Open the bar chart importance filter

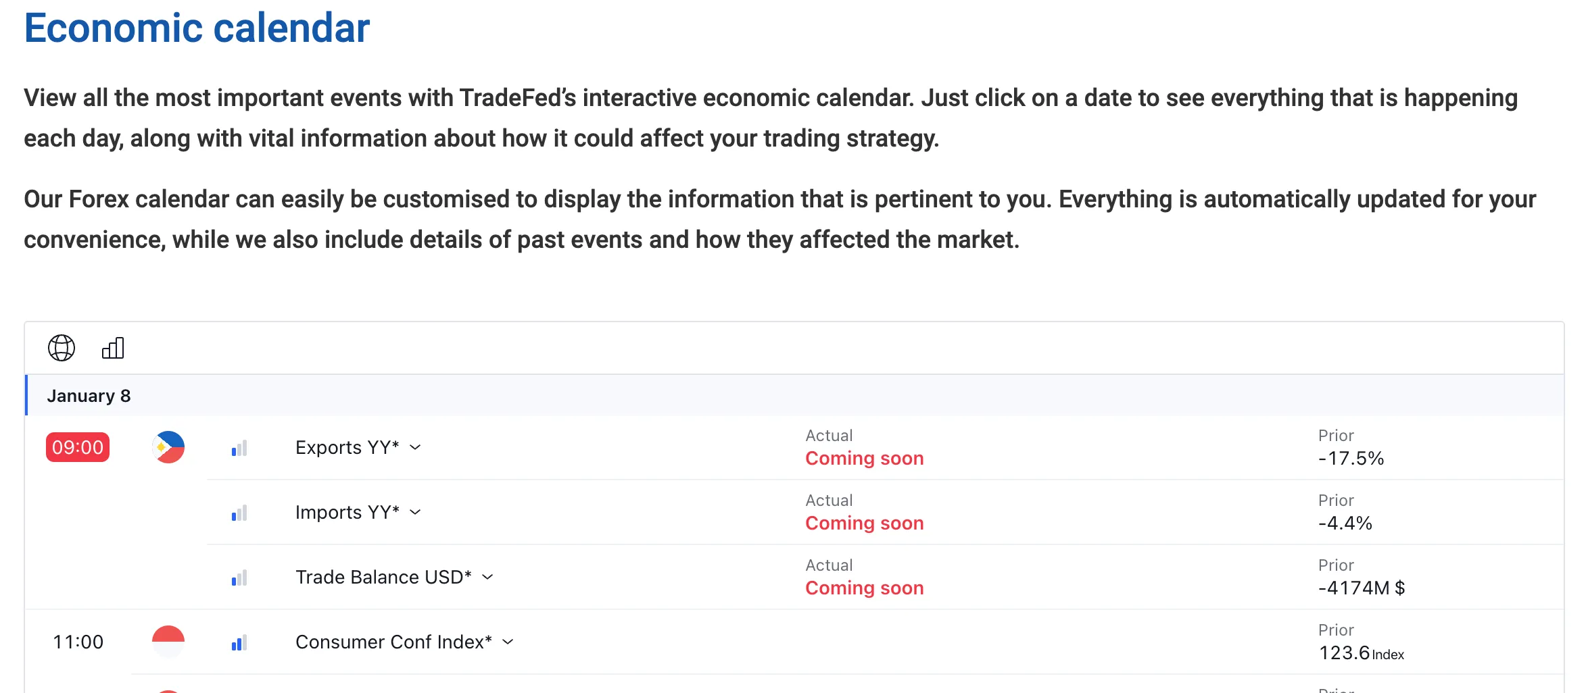(x=113, y=348)
